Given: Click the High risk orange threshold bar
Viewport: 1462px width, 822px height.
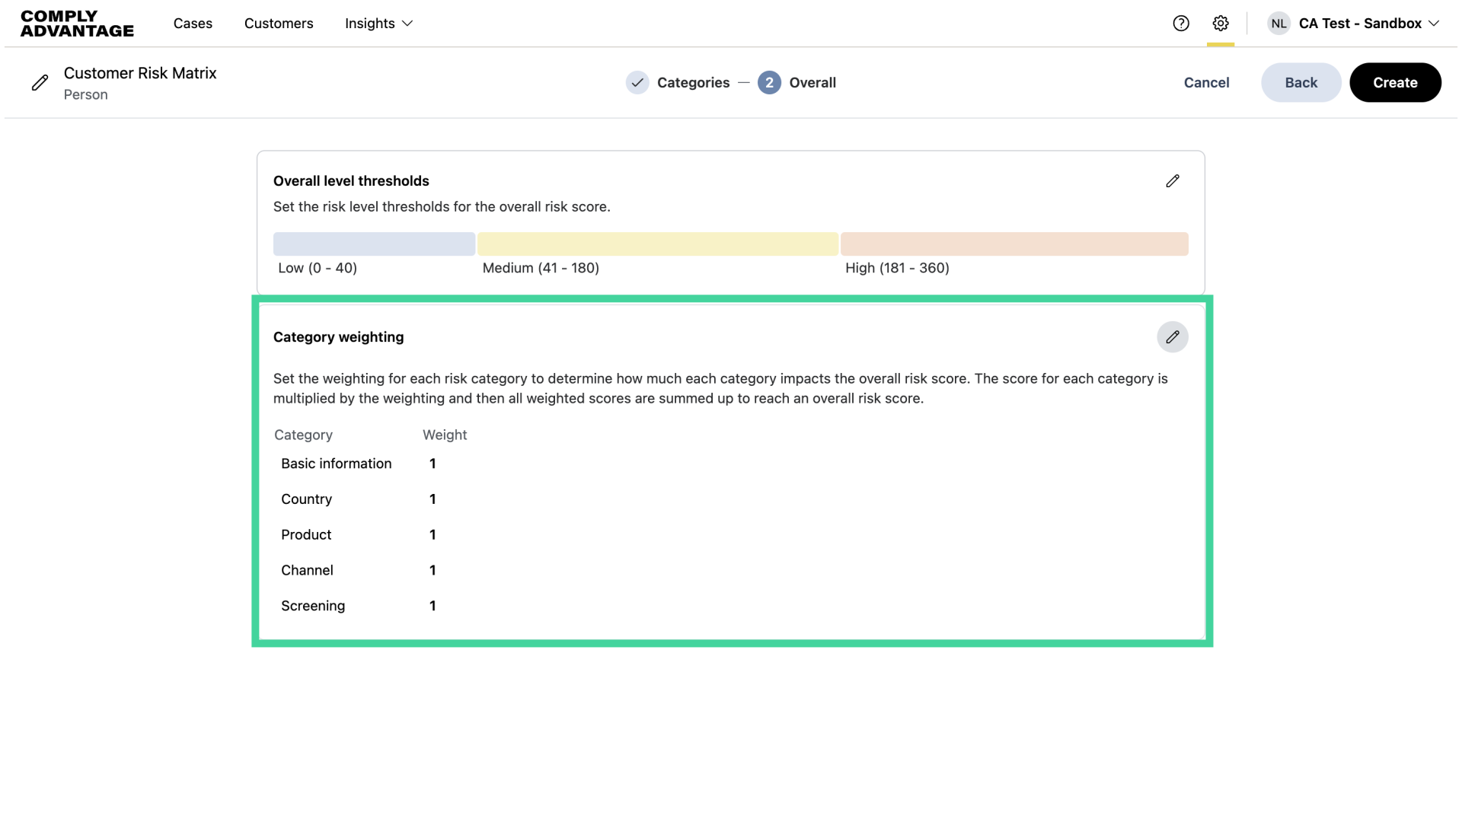Looking at the screenshot, I should 1014,244.
